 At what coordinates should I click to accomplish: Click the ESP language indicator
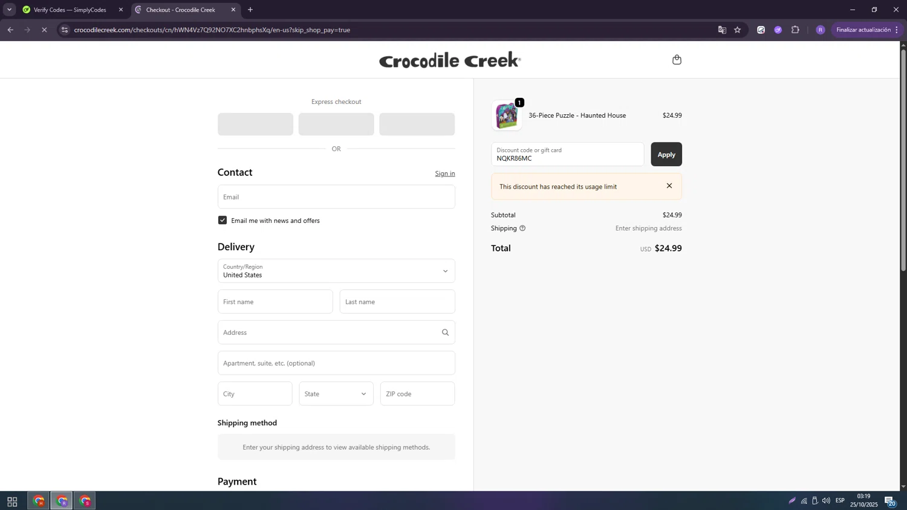point(840,500)
